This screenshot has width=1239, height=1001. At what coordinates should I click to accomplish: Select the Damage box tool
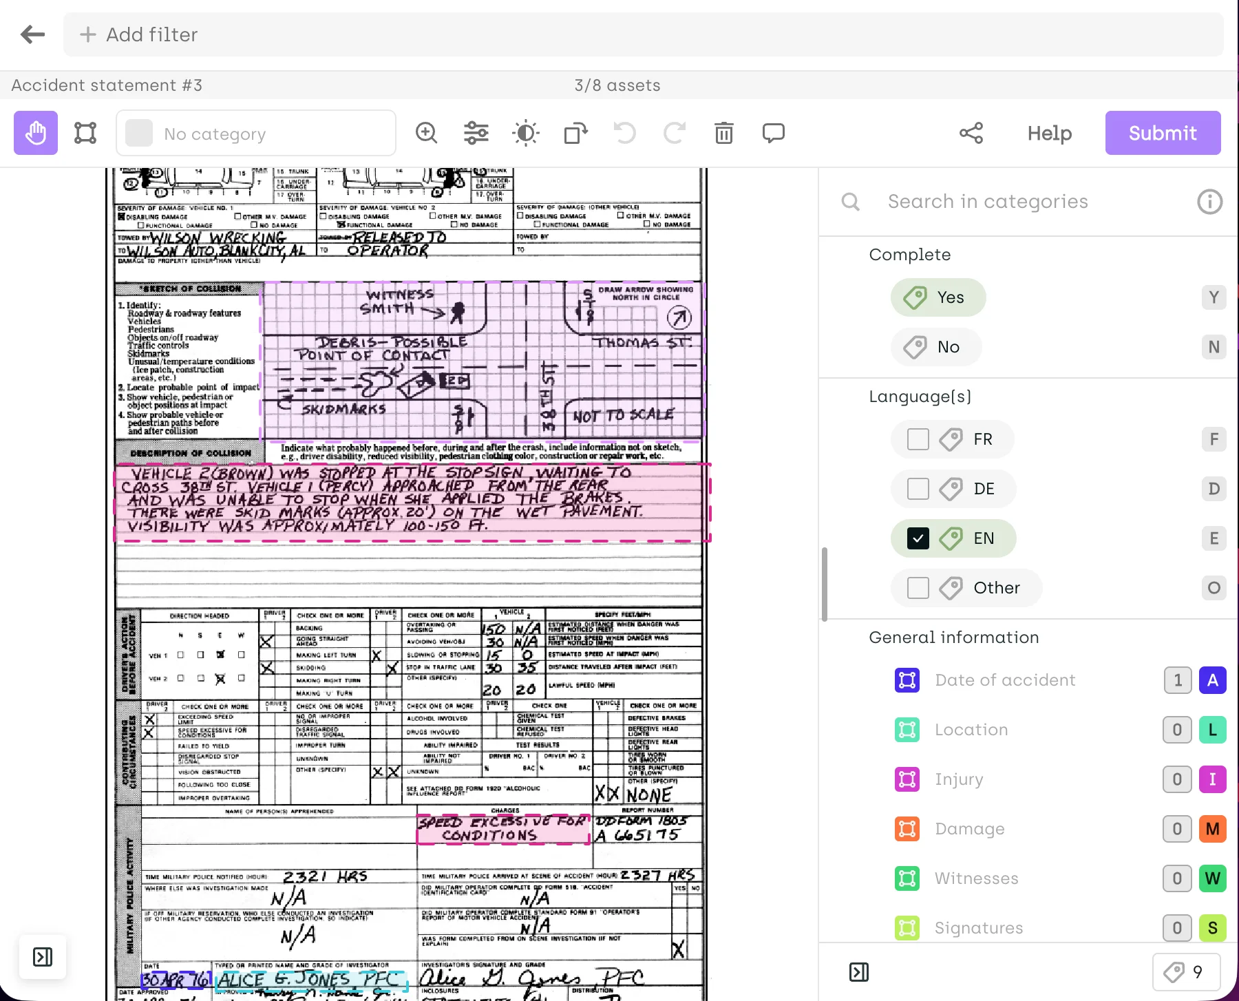coord(907,829)
